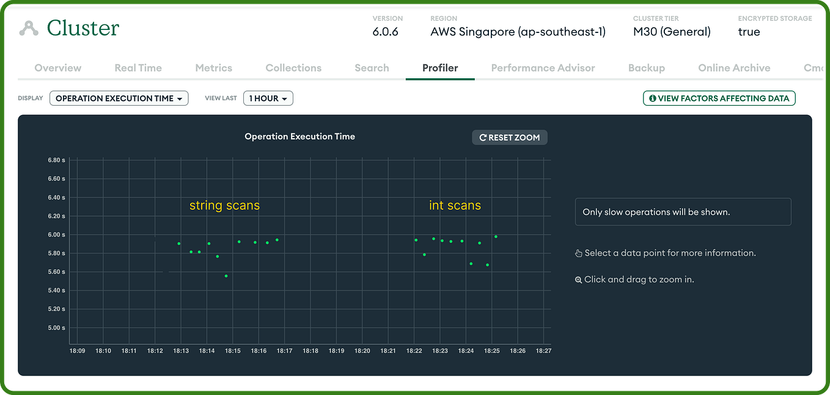Click the chevron on the Operation Execution Time selector
The width and height of the screenshot is (830, 395).
181,98
